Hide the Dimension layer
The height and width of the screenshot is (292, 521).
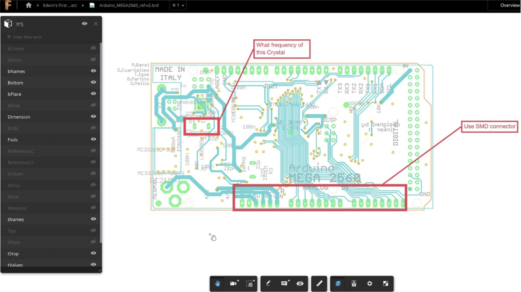pos(93,116)
